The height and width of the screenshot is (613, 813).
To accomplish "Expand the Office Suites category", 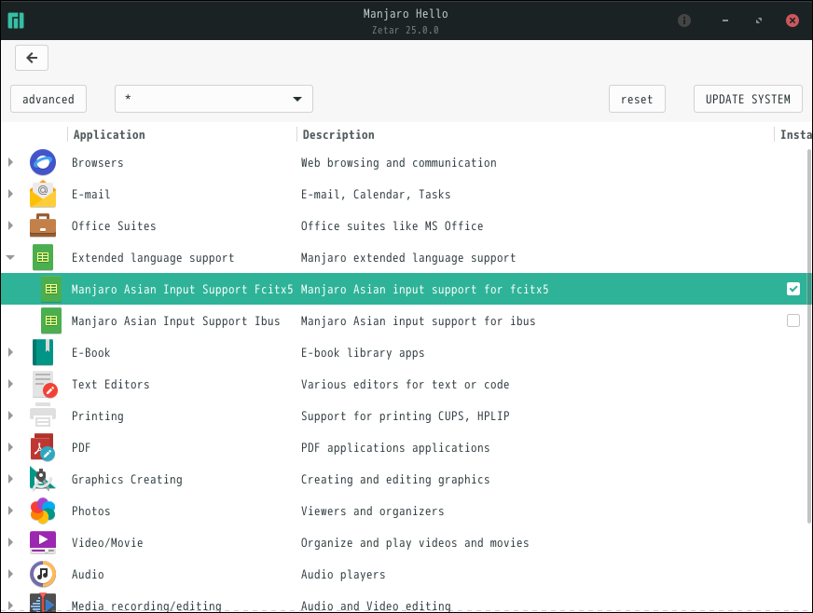I will click(x=10, y=225).
